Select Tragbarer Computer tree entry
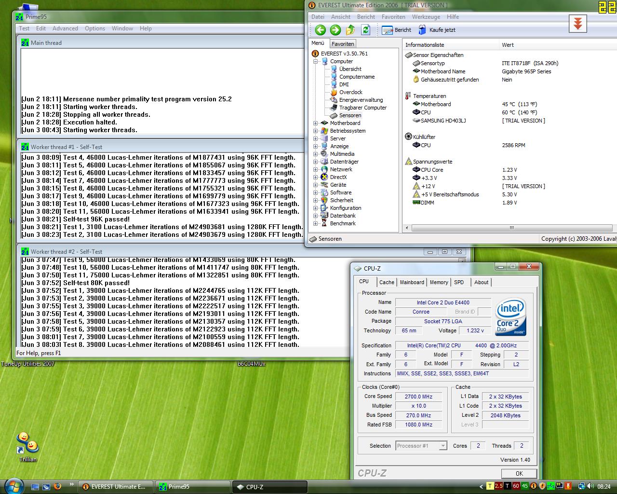Screen dimensions: 617x494 (x=362, y=108)
